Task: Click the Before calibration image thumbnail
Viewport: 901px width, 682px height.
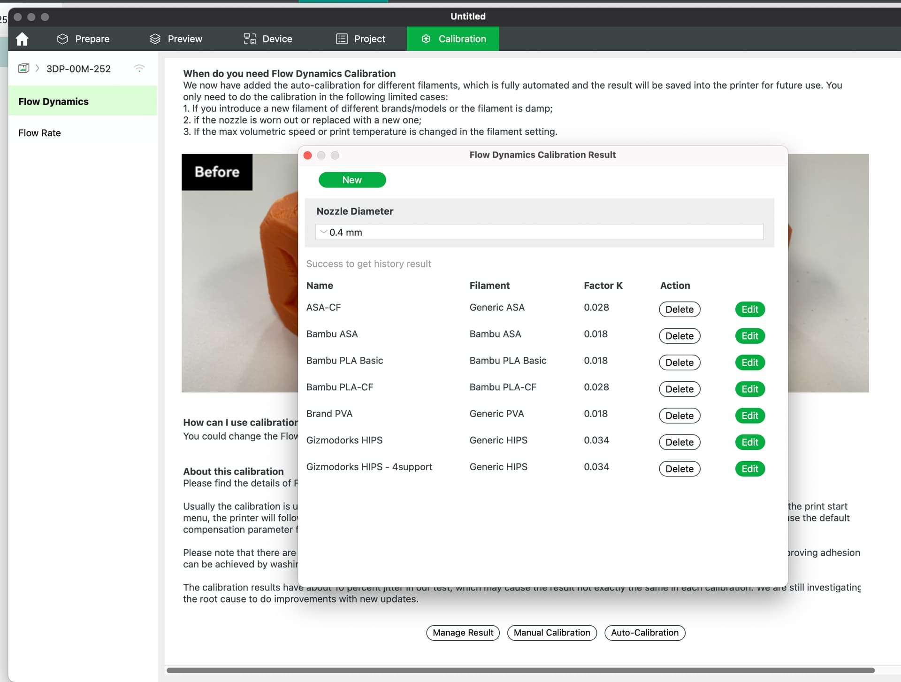Action: (239, 273)
